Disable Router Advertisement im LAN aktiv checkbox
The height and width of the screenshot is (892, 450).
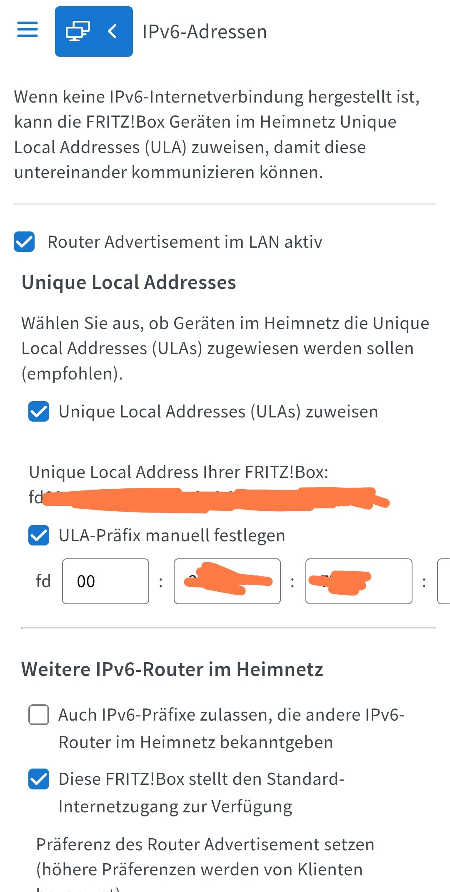click(x=24, y=242)
